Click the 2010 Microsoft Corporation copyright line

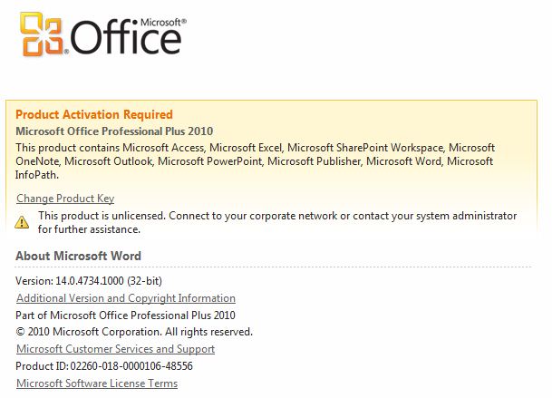point(134,332)
